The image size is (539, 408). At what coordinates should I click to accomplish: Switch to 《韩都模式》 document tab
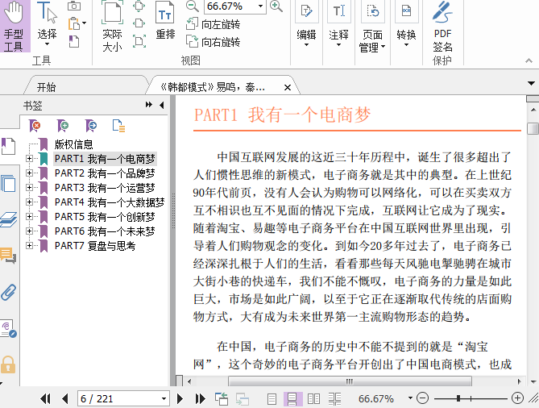pos(214,87)
